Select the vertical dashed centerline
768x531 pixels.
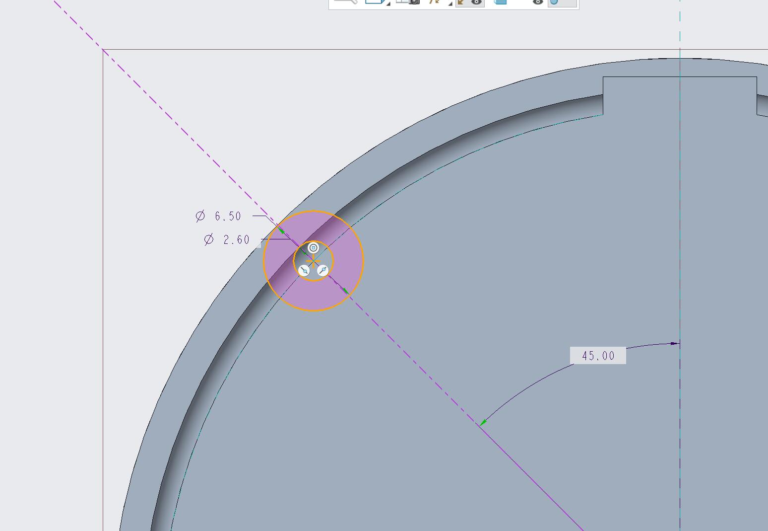(680, 265)
